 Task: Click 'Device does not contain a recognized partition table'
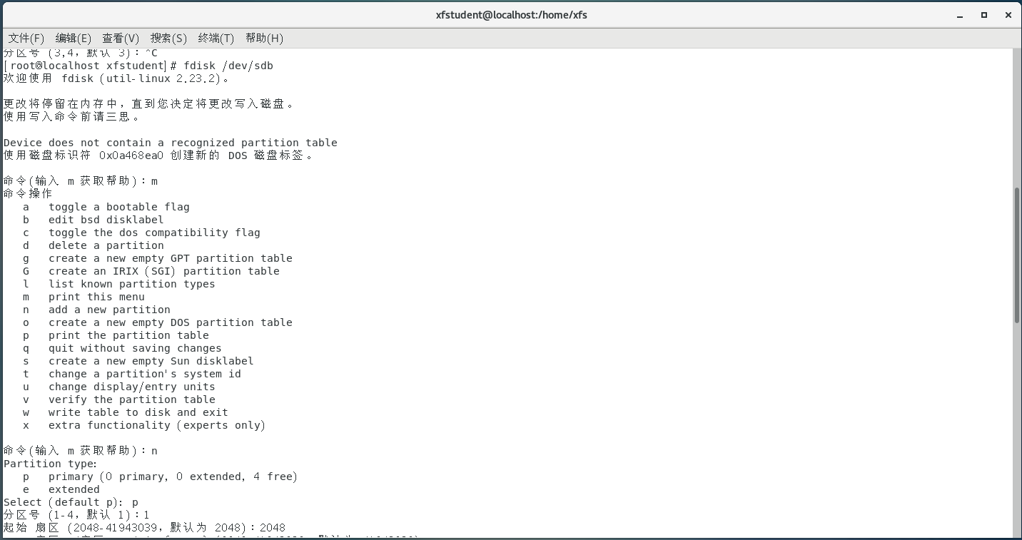point(171,143)
